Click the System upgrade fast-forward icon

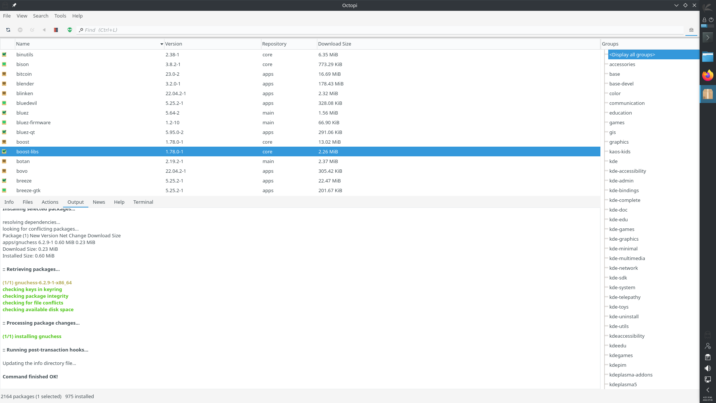click(x=20, y=30)
